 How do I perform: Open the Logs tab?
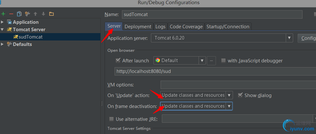(161, 27)
